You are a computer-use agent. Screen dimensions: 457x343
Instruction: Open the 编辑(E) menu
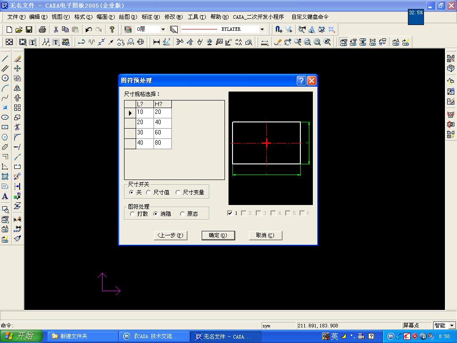38,17
